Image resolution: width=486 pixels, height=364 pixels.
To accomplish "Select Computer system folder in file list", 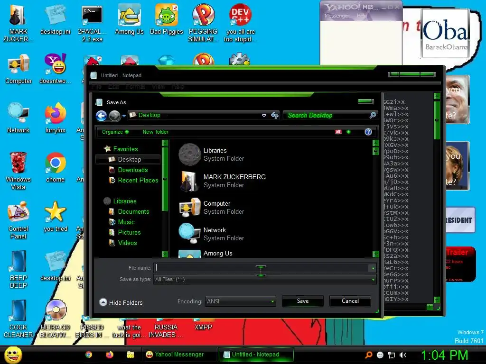I will 211,208.
